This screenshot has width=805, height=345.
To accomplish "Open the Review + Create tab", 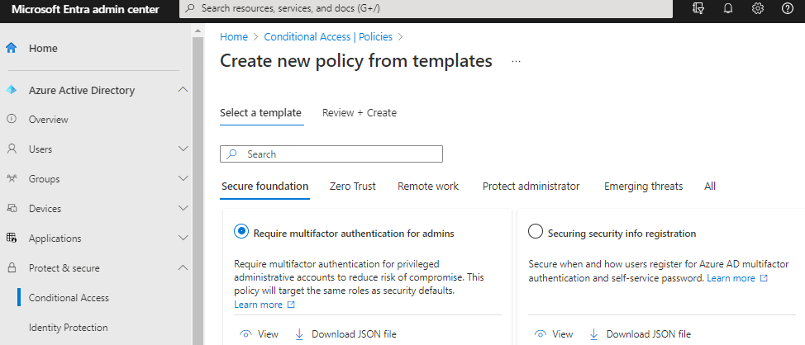I will pyautogui.click(x=359, y=113).
